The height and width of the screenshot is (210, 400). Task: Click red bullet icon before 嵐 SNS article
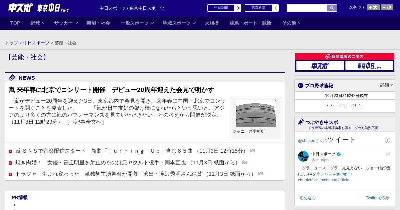[x=10, y=151]
